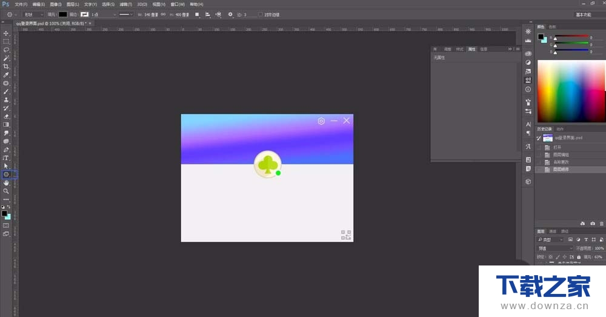Viewport: 606px width, 317px height.
Task: Open layer filter type dropdown
Action: pyautogui.click(x=550, y=239)
